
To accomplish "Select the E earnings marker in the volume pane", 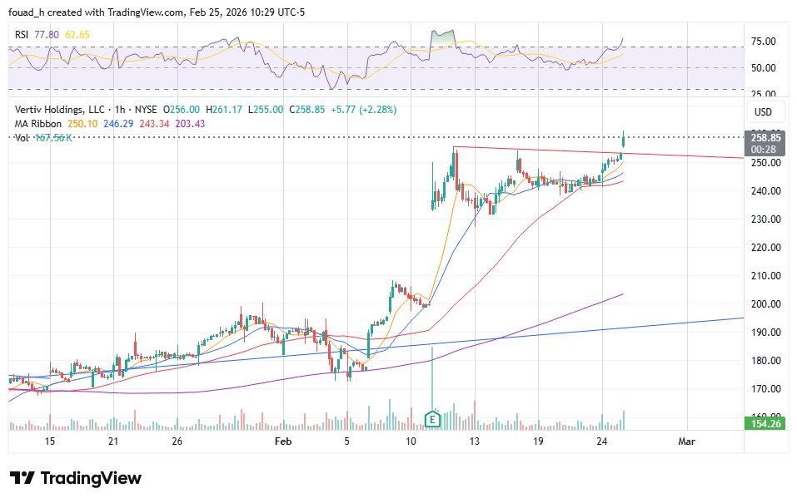I will click(432, 421).
